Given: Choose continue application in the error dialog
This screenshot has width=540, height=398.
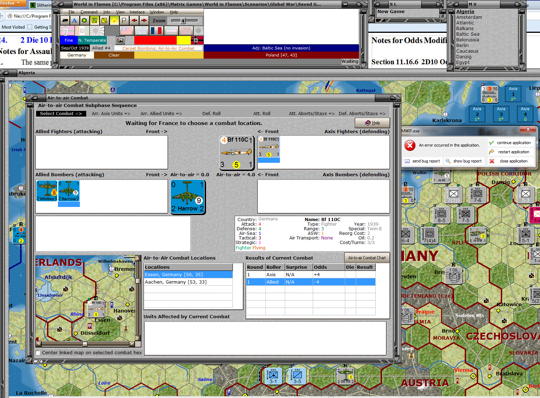Looking at the screenshot, I should click(x=510, y=143).
